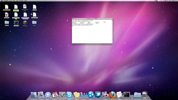This screenshot has width=178, height=100.
Task: Launch Mail from the Dock
Action: coord(41,94)
